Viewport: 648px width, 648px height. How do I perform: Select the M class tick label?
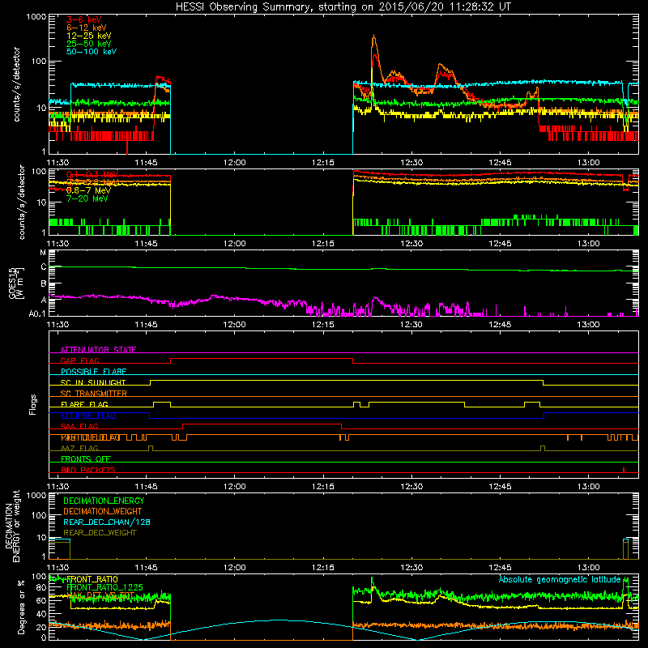tap(43, 253)
